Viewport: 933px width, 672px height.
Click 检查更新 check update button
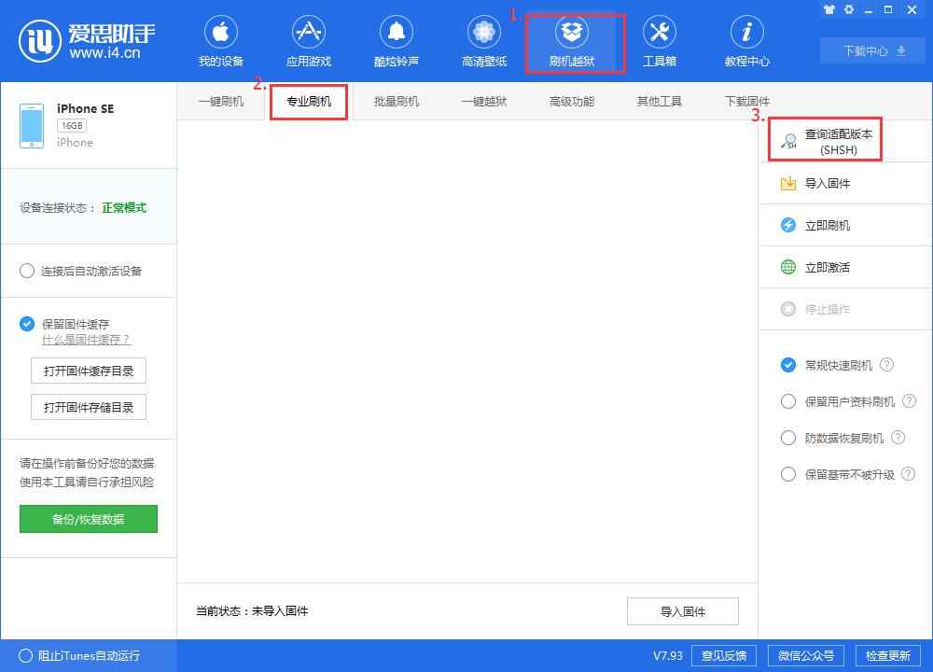point(888,655)
